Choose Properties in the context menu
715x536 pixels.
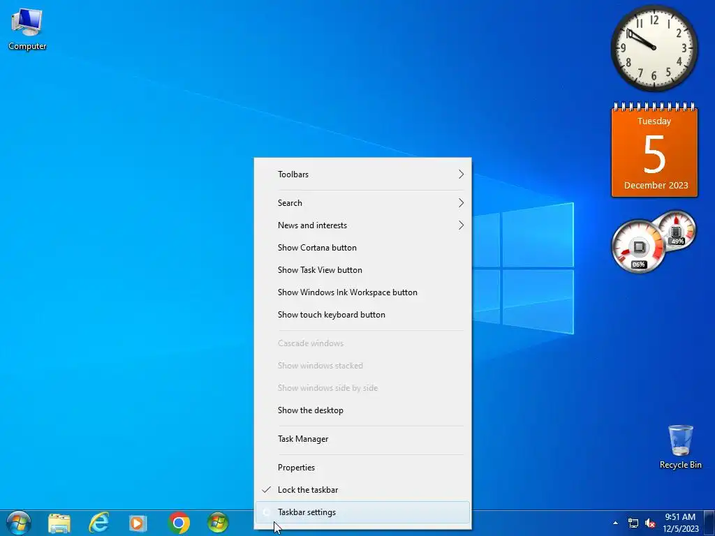[363, 467]
